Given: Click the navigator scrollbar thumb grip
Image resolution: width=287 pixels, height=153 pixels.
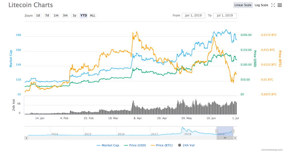Looking at the screenshot, I should (225, 138).
